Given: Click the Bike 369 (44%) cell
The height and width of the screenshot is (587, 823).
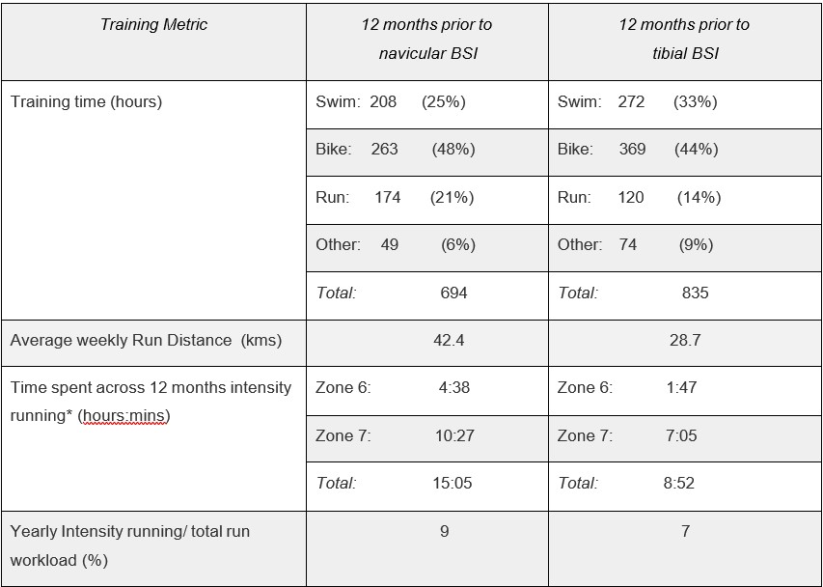Looking at the screenshot, I should (684, 153).
